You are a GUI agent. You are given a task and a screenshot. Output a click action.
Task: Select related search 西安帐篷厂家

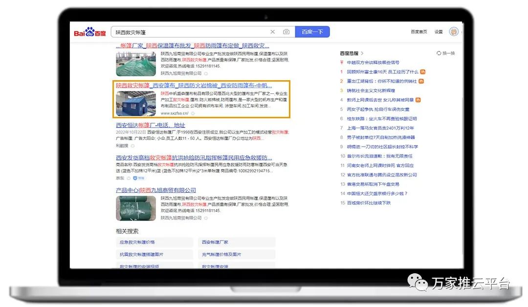point(215,242)
